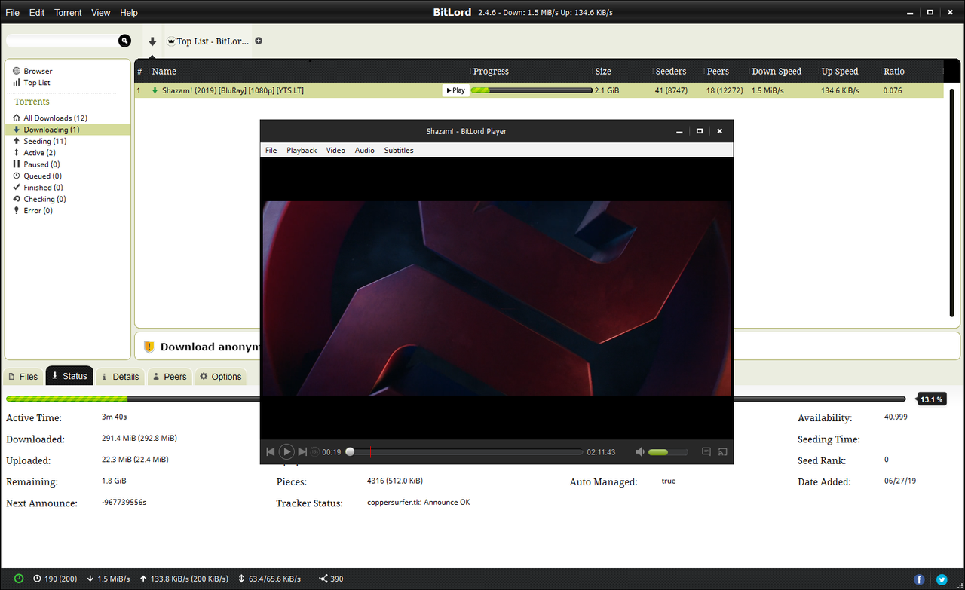The height and width of the screenshot is (590, 965).
Task: Select the Shazam! (2019) torrent row
Action: (x=539, y=90)
